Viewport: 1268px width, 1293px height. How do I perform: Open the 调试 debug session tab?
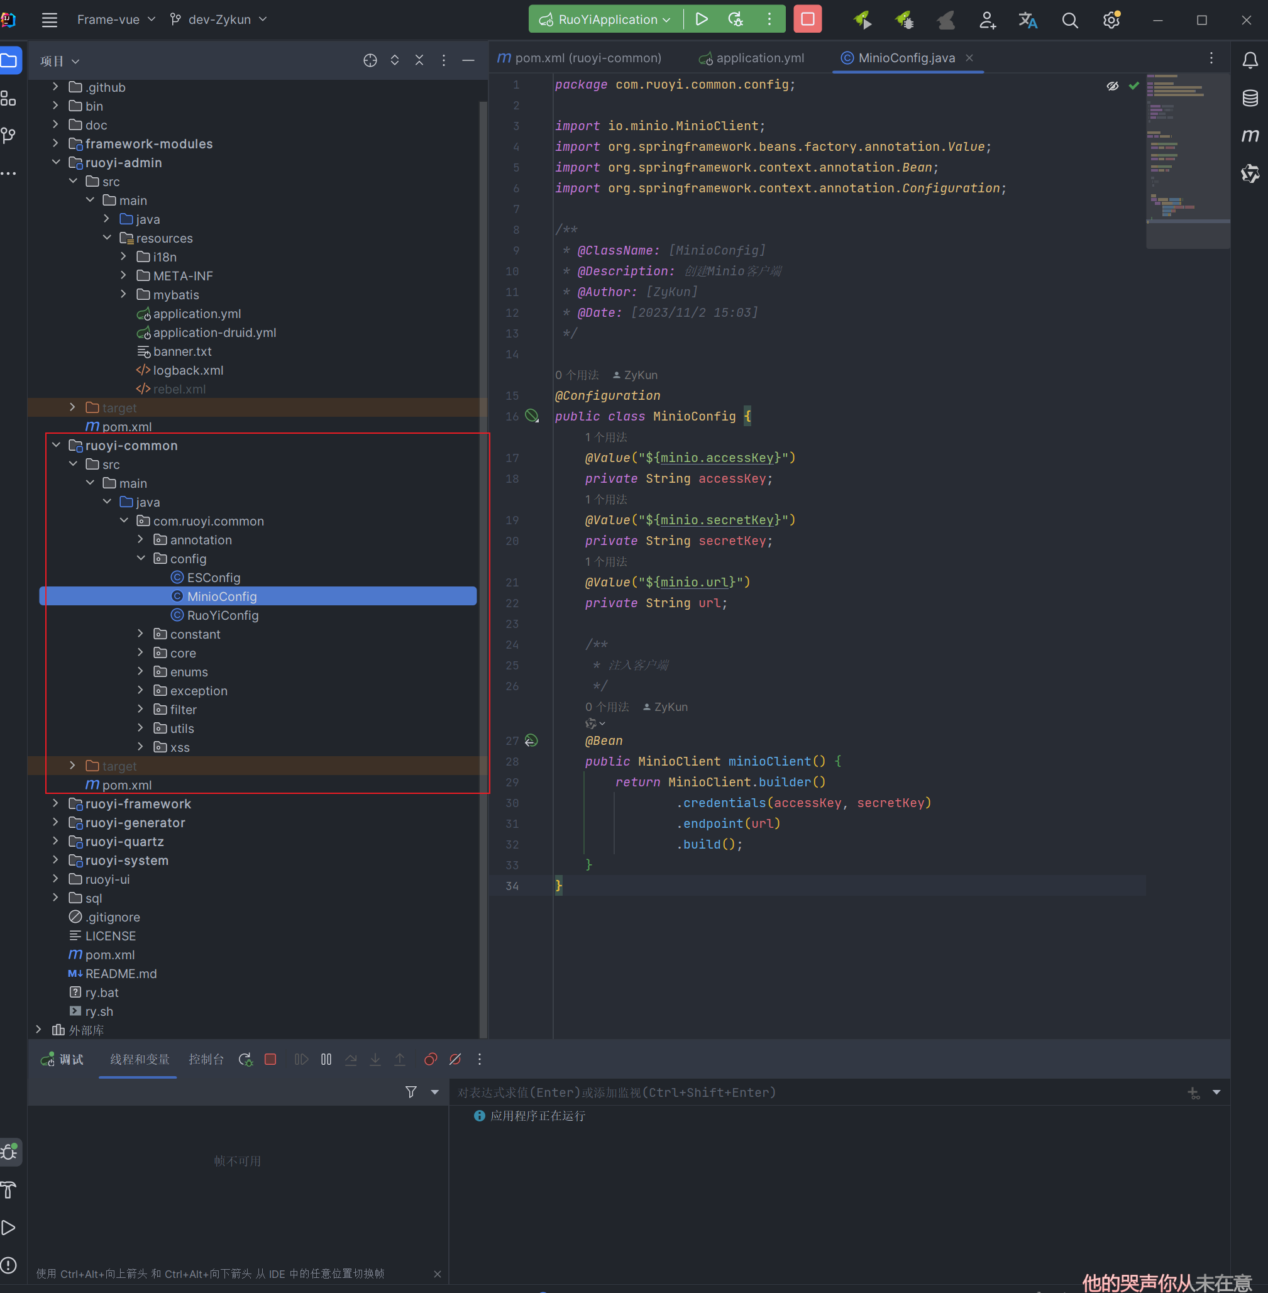pyautogui.click(x=63, y=1059)
